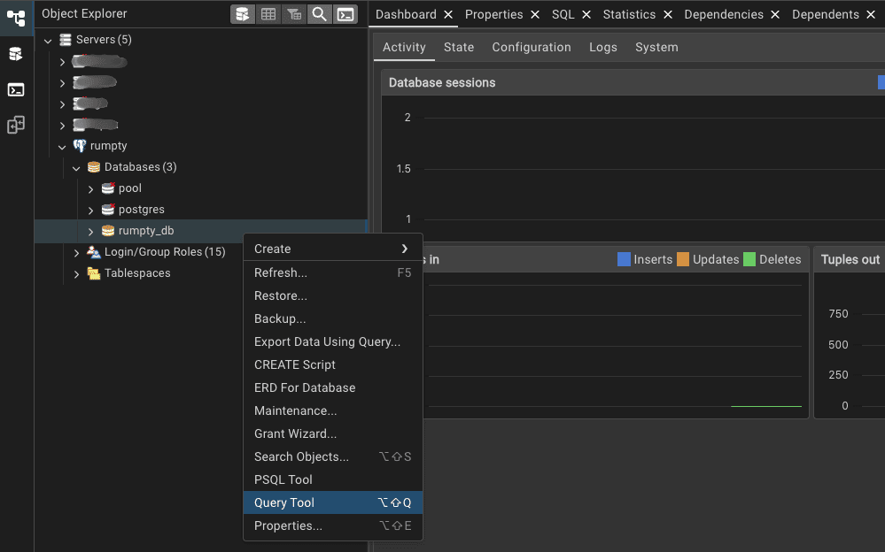Expand the postgres database node
Image resolution: width=885 pixels, height=552 pixels.
tap(90, 211)
